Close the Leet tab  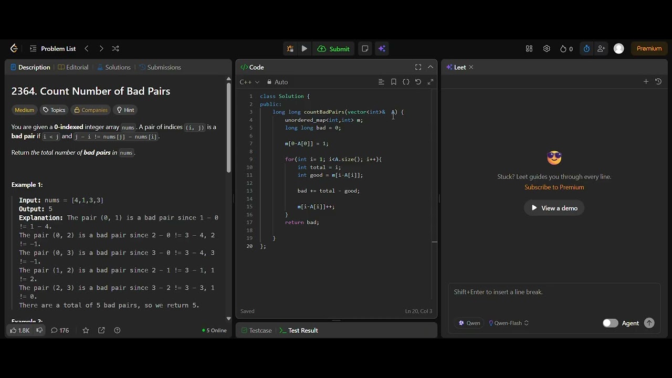coord(471,67)
